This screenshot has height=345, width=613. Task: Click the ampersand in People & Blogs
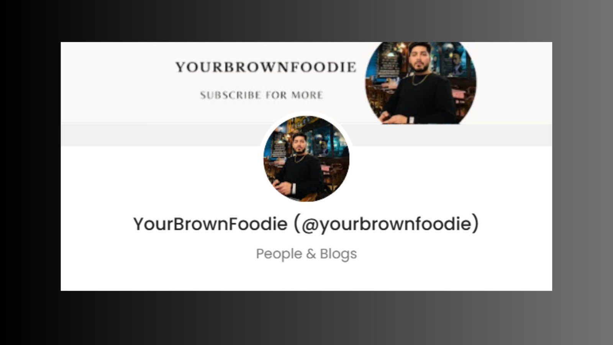coord(311,254)
